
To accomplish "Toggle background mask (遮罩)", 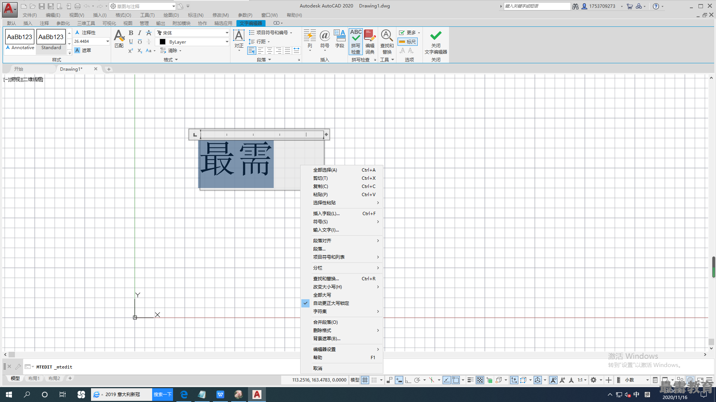I will 83,50.
